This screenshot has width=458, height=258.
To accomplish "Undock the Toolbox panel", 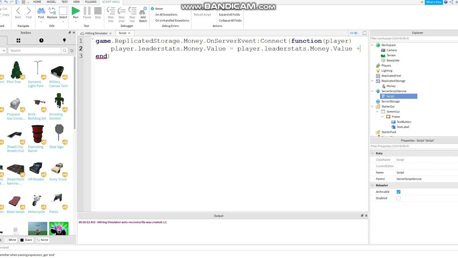I will click(x=70, y=33).
